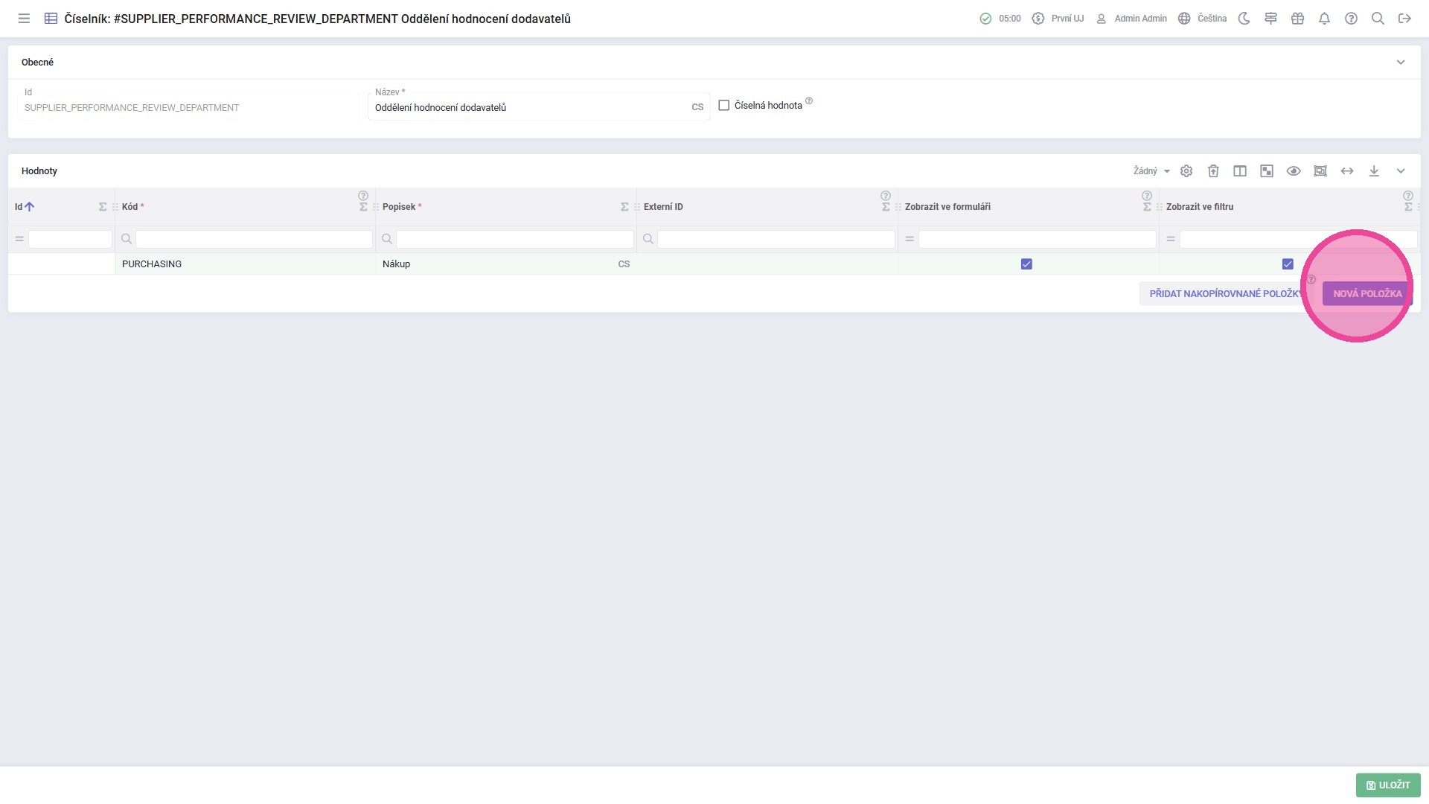The image size is (1429, 804).
Task: Collapse the Hodnoty section chevron
Action: pos(1401,171)
